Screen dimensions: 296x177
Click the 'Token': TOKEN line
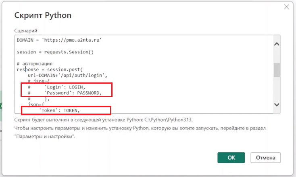pyautogui.click(x=59, y=110)
